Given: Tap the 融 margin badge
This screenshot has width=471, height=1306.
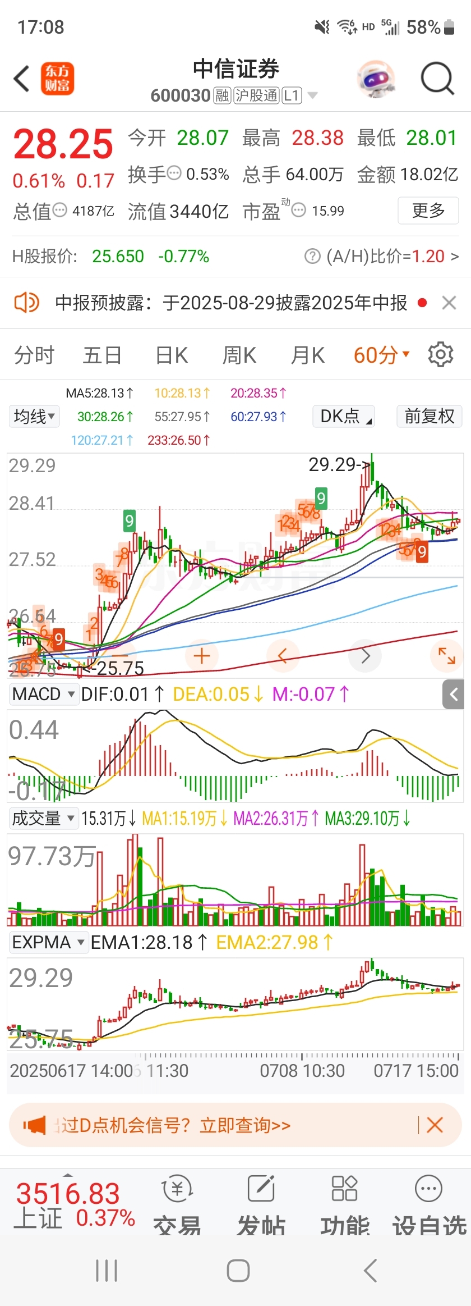Looking at the screenshot, I should pyautogui.click(x=222, y=95).
